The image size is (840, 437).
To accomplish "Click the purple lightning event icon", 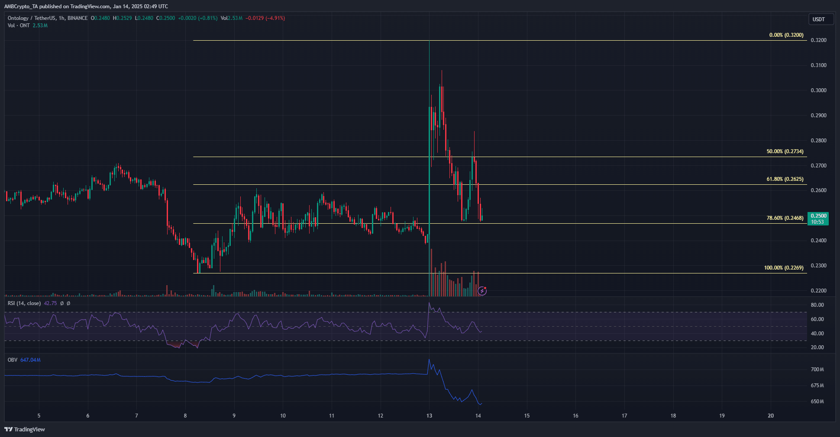I will tap(482, 291).
